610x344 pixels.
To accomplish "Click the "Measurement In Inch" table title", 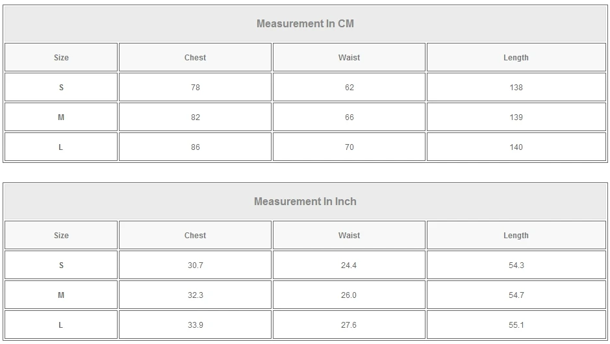I will pos(305,202).
